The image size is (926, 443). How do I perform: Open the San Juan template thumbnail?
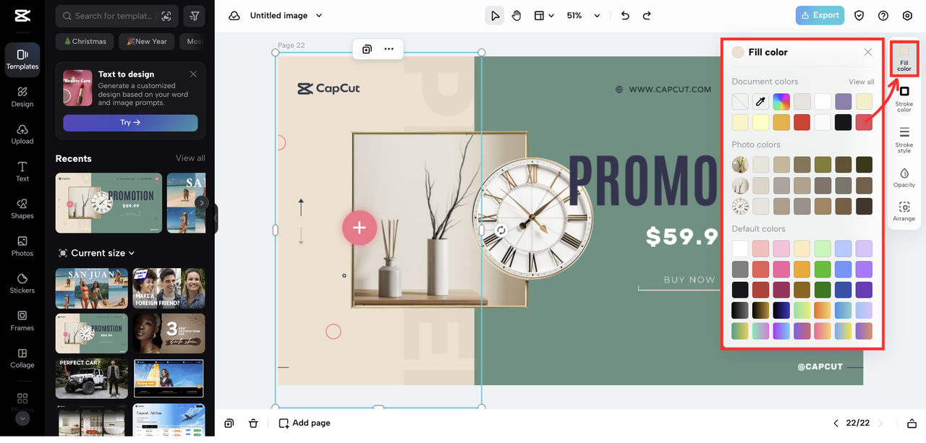tap(92, 288)
